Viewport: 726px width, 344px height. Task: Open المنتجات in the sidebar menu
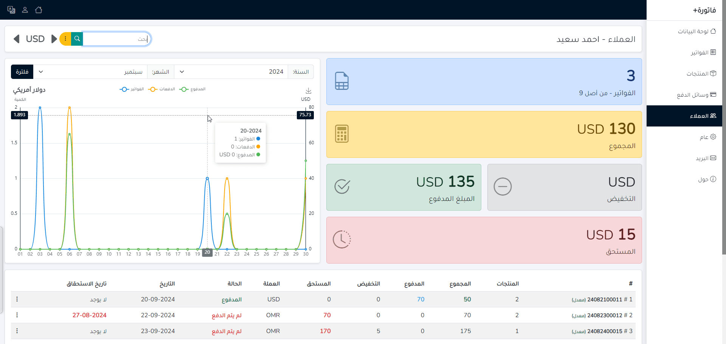pyautogui.click(x=701, y=74)
